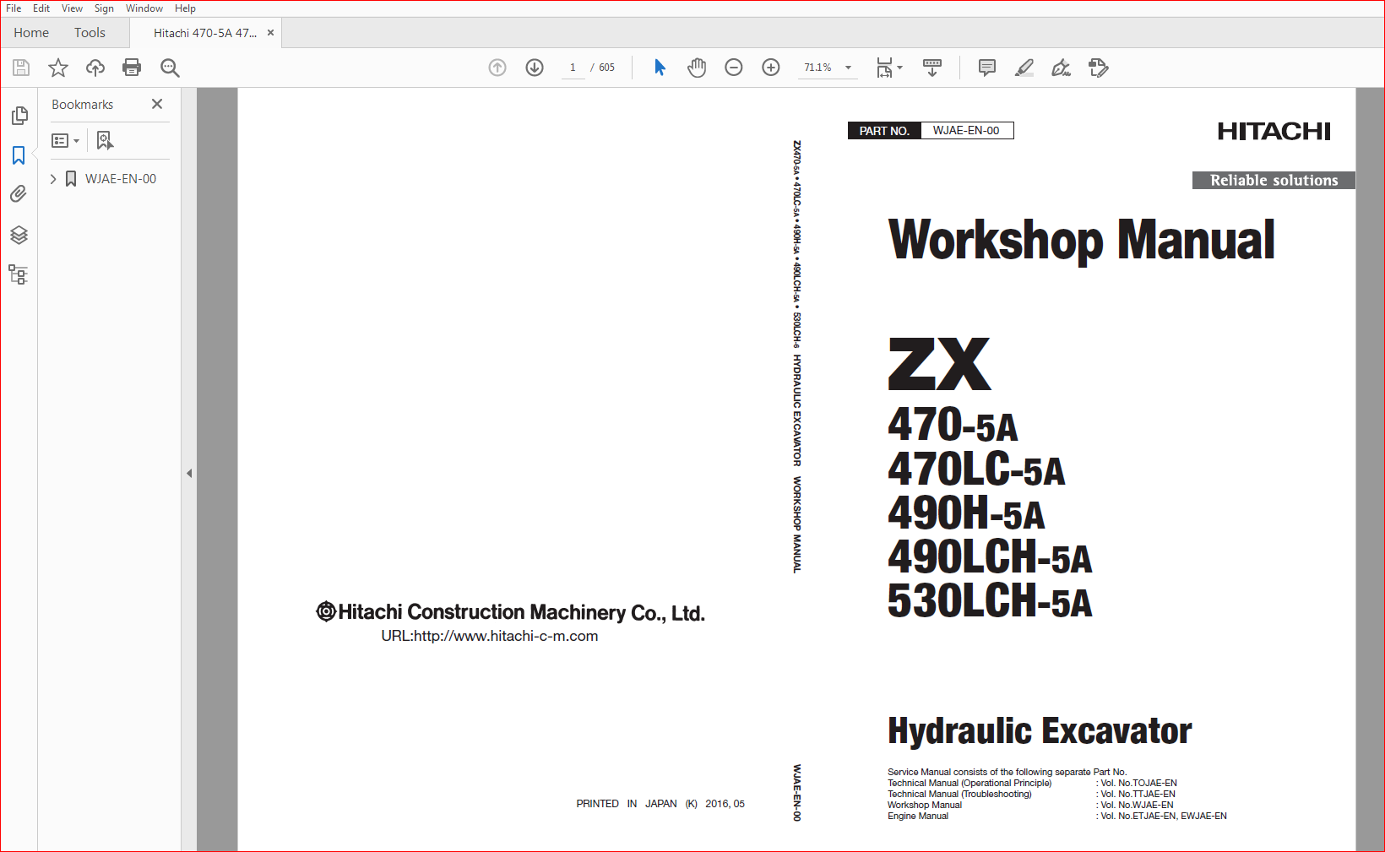Image resolution: width=1385 pixels, height=852 pixels.
Task: Open Page Thumbnails panel in sidebar
Action: pyautogui.click(x=19, y=116)
